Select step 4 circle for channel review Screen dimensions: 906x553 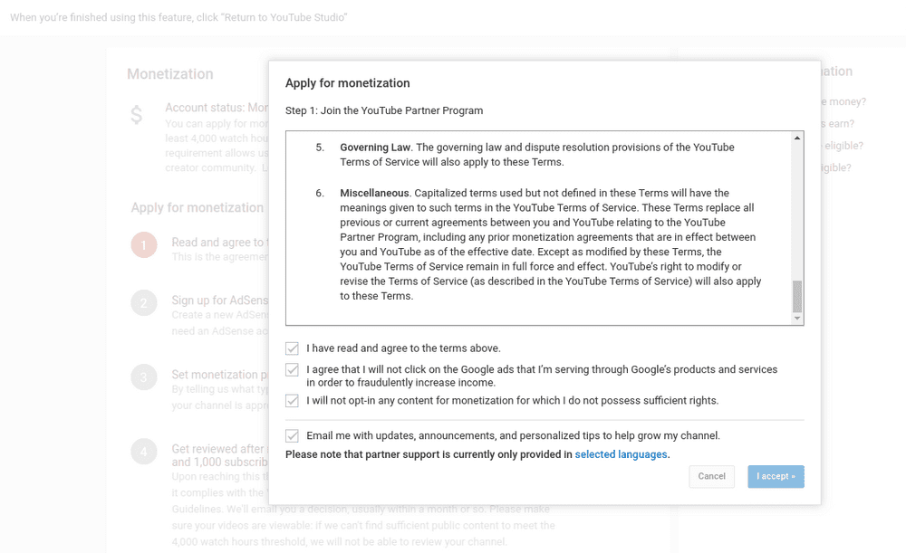coord(144,452)
